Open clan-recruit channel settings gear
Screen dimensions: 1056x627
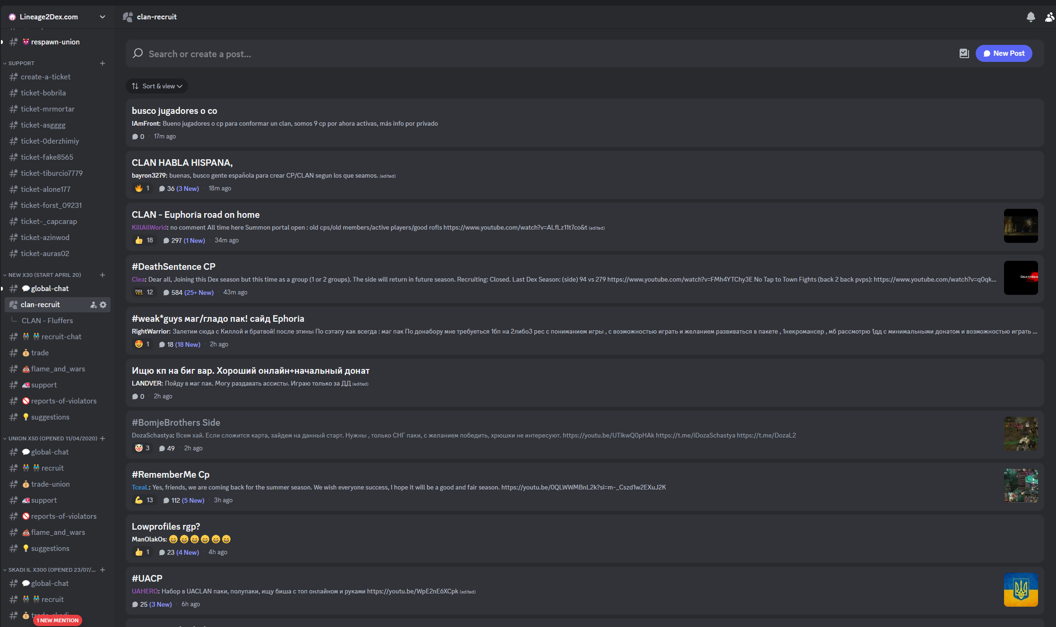pos(103,305)
